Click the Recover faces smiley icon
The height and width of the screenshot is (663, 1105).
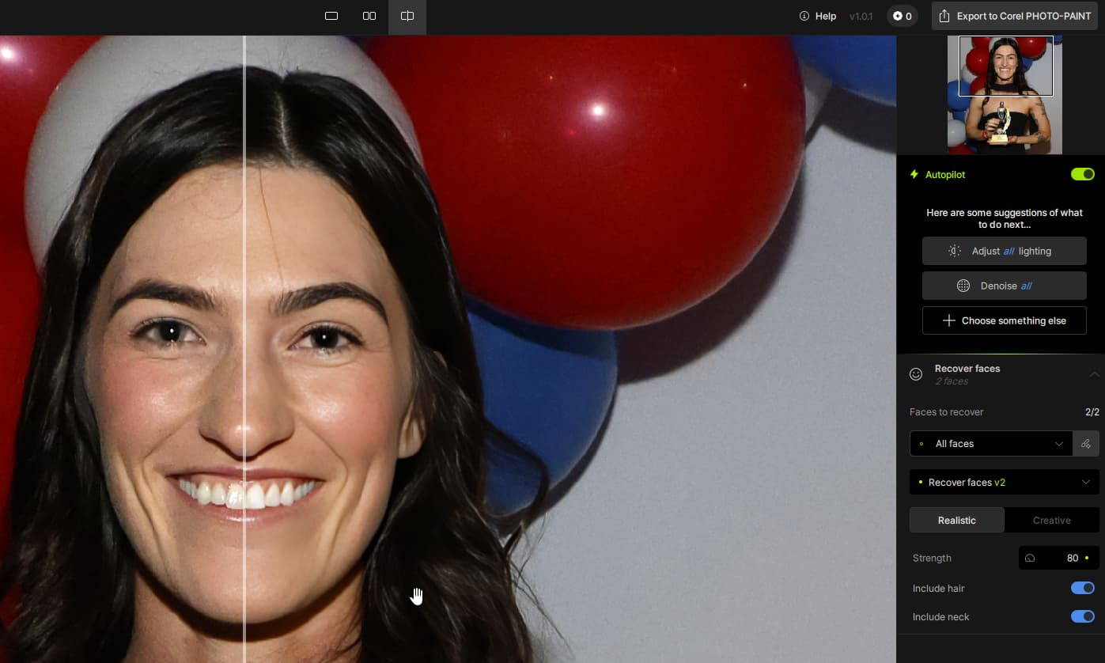pos(916,374)
